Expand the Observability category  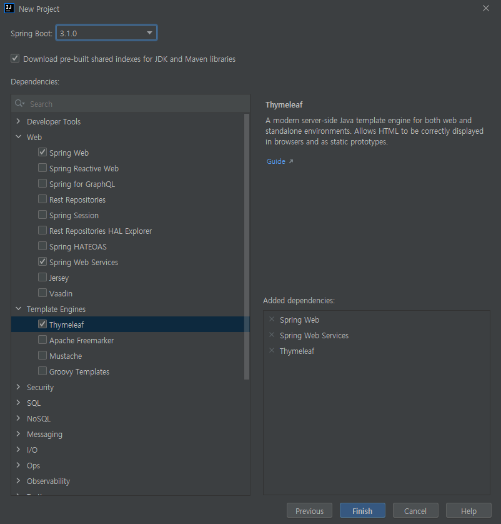[x=18, y=481]
